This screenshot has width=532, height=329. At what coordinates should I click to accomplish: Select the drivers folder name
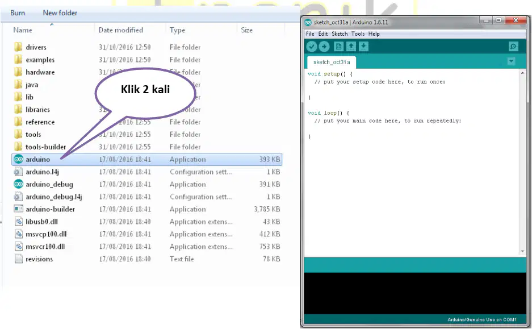coord(36,47)
